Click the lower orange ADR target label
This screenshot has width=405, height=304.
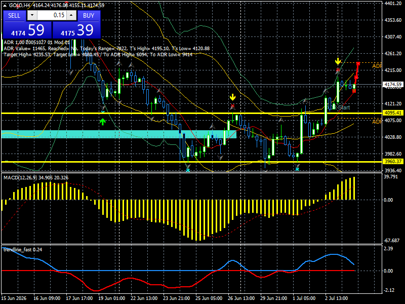[377, 122]
